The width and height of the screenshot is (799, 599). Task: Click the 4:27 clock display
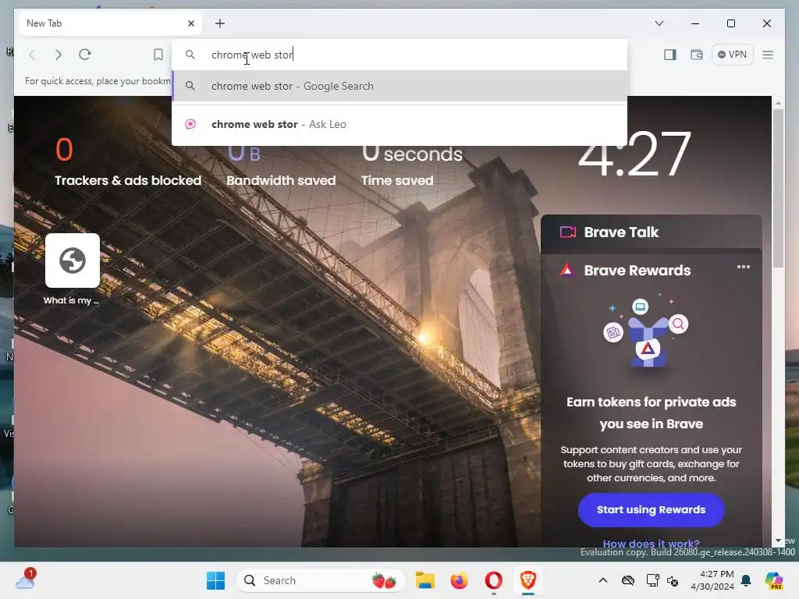(634, 156)
